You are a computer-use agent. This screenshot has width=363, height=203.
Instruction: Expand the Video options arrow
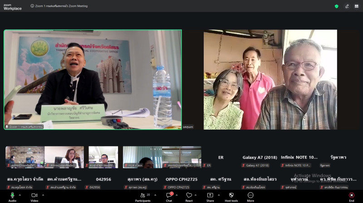click(43, 195)
